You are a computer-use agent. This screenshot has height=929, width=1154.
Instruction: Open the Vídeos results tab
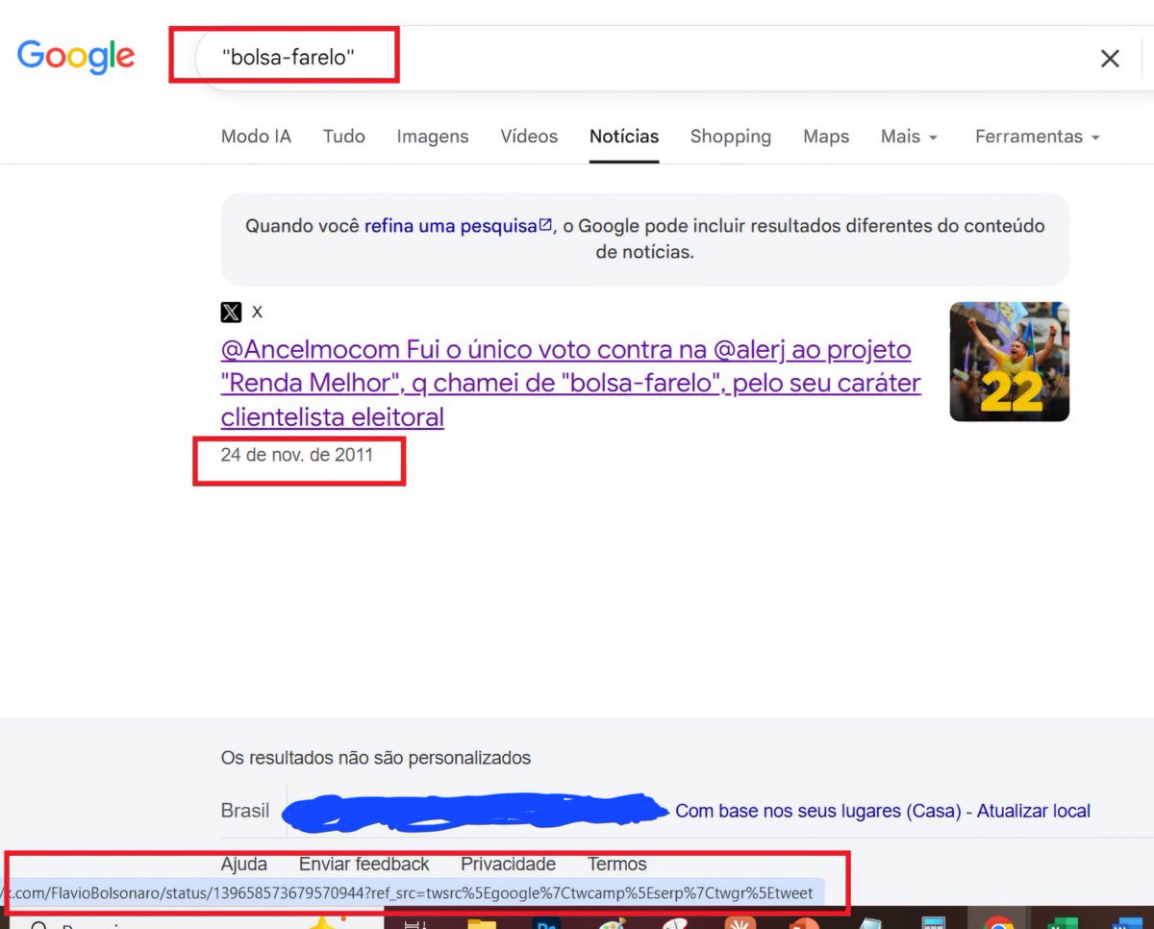pos(529,137)
